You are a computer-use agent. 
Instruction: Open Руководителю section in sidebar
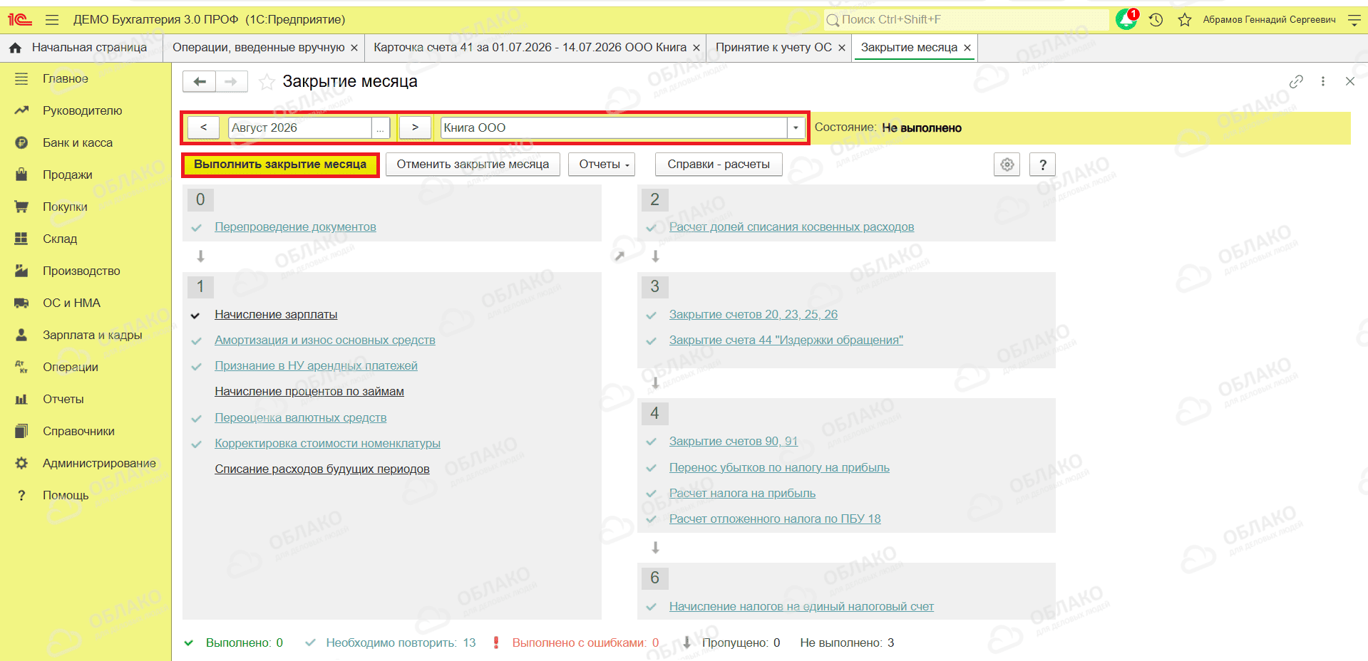(82, 110)
